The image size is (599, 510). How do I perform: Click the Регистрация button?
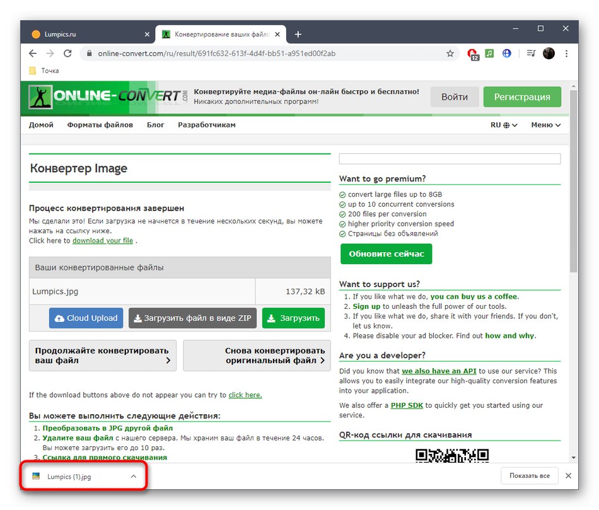522,96
